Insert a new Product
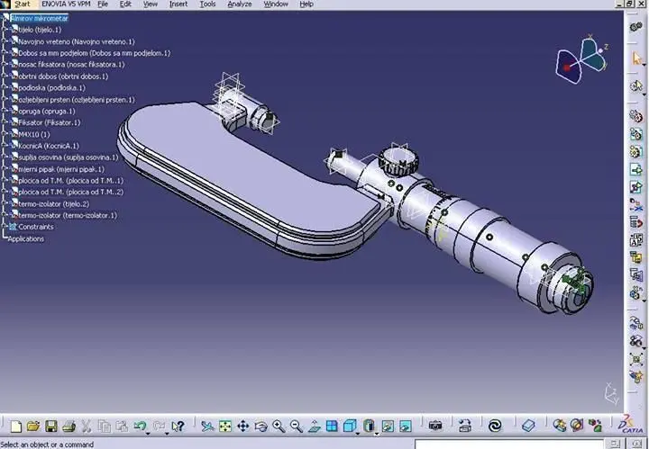The width and height of the screenshot is (649, 449). [x=635, y=133]
